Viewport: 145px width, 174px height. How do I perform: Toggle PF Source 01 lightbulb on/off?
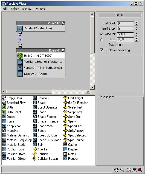pyautogui.click(x=63, y=23)
